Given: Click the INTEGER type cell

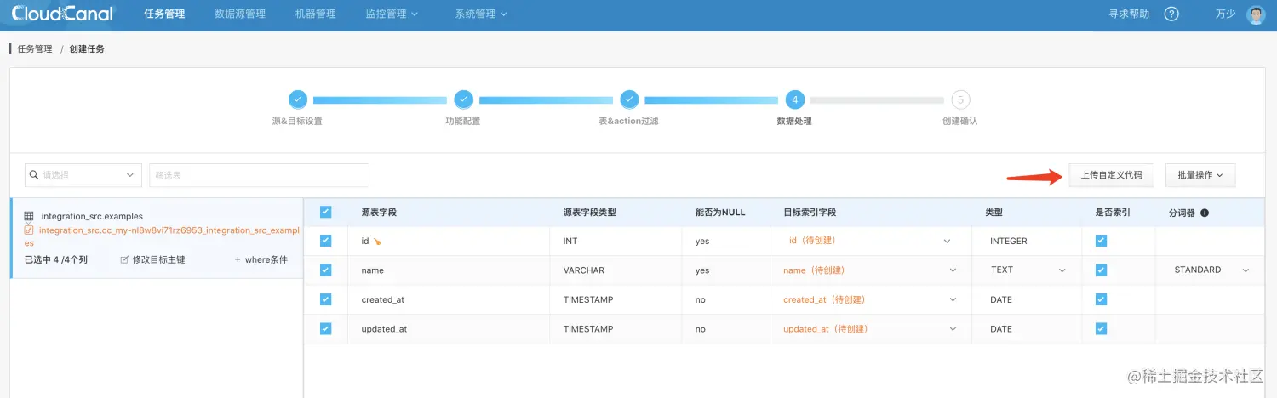Looking at the screenshot, I should pos(1008,241).
